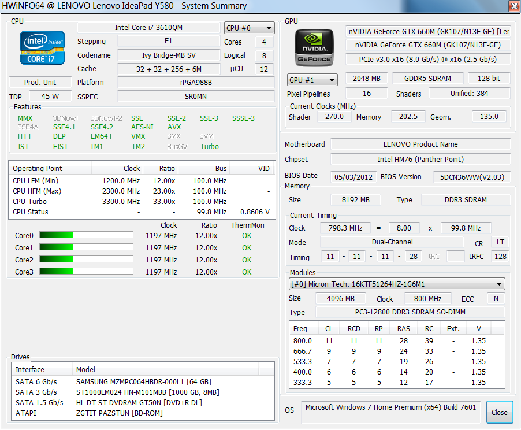This screenshot has height=430, width=521.
Task: Open the CPU #0 selector dropdown
Action: 250,28
